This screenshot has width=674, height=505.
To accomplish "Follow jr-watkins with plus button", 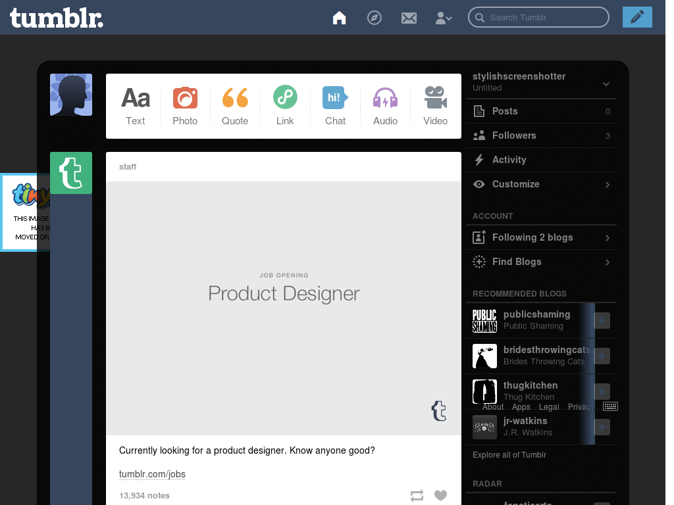I will point(602,427).
